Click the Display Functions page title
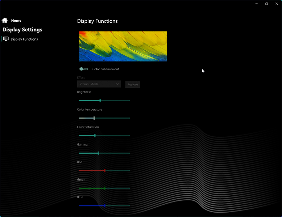This screenshot has height=217, width=282. click(97, 21)
